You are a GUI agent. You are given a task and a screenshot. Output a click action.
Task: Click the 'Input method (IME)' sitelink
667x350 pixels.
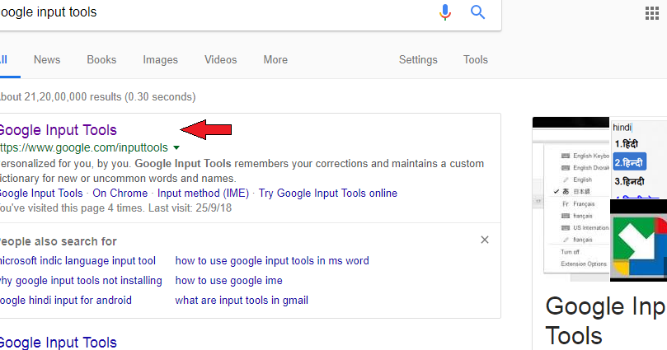(203, 193)
